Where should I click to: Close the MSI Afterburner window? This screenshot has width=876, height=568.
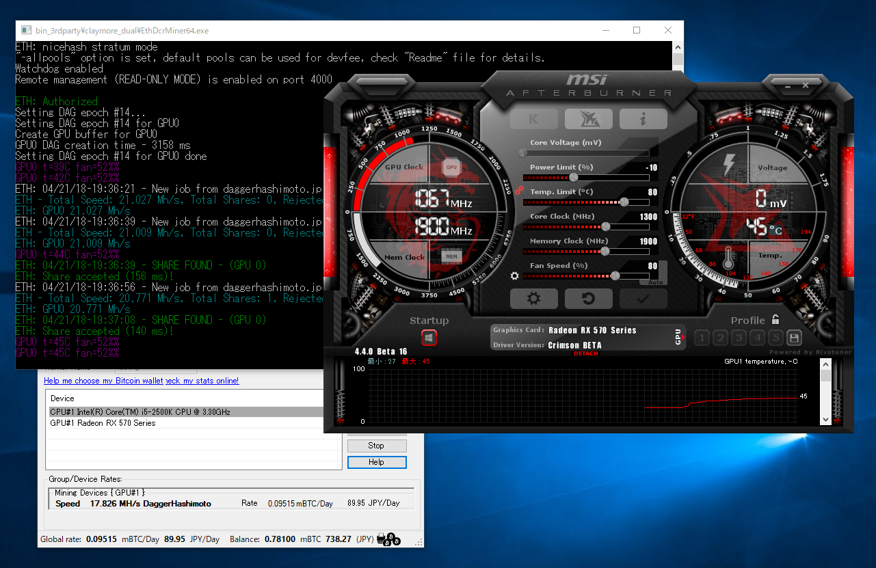tap(806, 85)
